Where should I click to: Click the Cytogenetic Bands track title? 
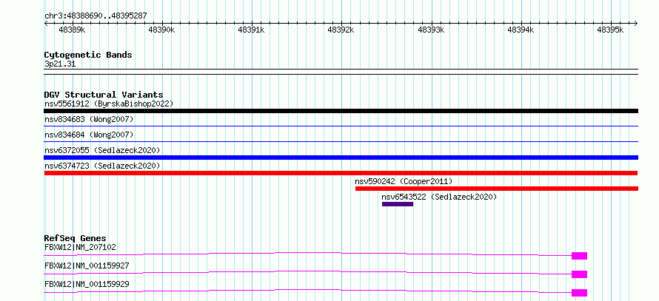point(88,55)
